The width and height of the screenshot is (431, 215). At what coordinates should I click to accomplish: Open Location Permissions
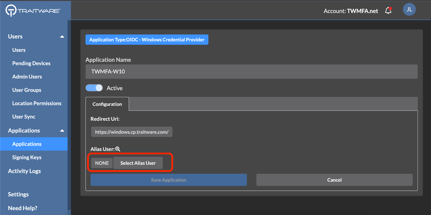[x=37, y=103]
